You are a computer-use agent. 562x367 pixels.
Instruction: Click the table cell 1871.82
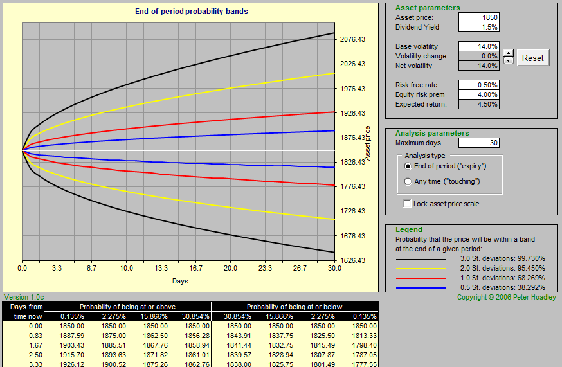click(x=155, y=355)
